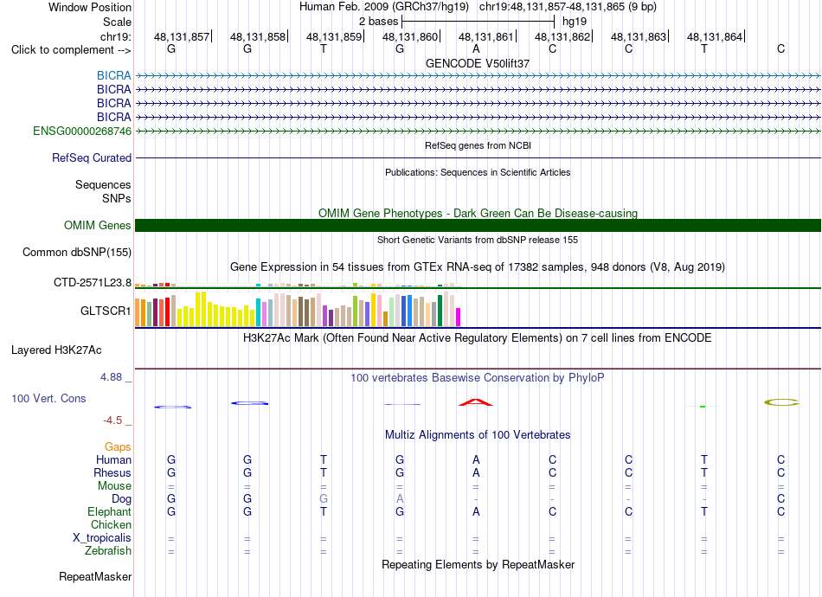The image size is (822, 597).
Task: Select the Elephant alignment row label
Action: tap(110, 511)
